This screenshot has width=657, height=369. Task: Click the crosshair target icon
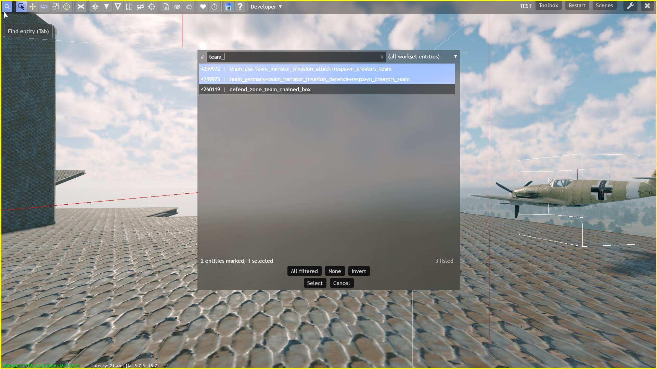click(152, 6)
